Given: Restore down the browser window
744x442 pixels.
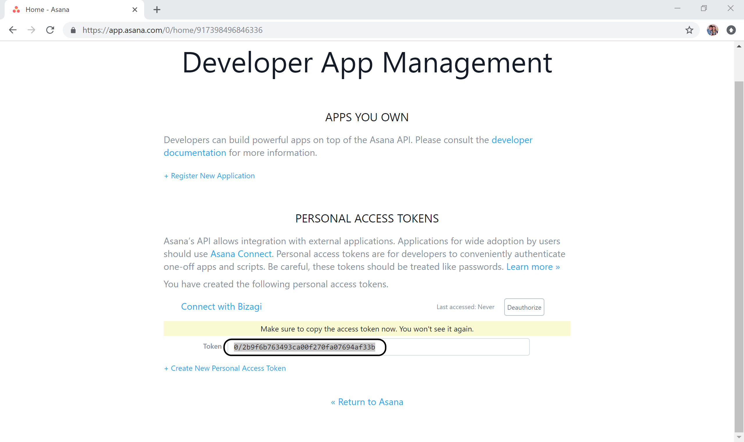Looking at the screenshot, I should [x=704, y=9].
